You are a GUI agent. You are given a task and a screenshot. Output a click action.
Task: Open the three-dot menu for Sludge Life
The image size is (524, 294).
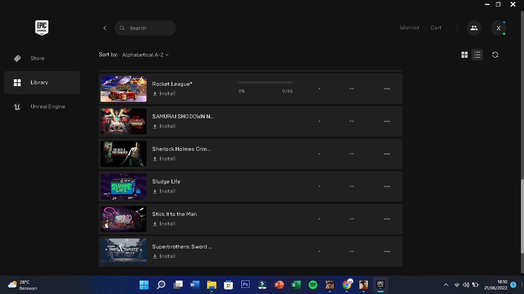[x=387, y=186]
